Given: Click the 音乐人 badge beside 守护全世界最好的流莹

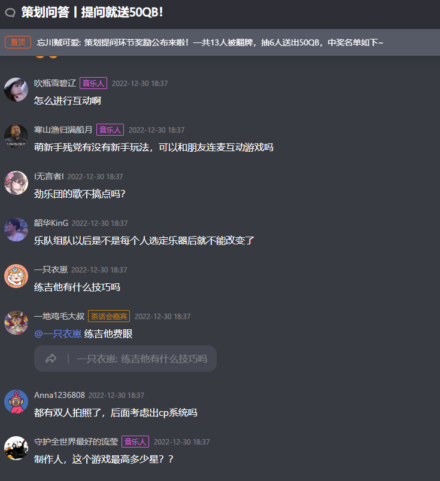Looking at the screenshot, I should (135, 442).
